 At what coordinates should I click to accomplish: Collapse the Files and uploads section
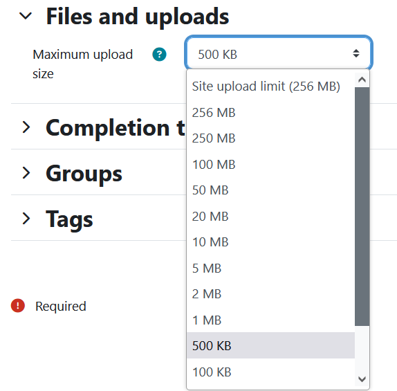26,16
